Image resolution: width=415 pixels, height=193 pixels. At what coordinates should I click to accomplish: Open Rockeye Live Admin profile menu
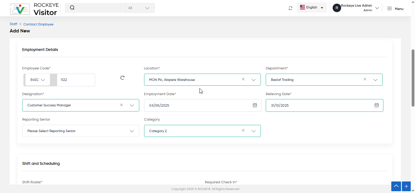(356, 8)
